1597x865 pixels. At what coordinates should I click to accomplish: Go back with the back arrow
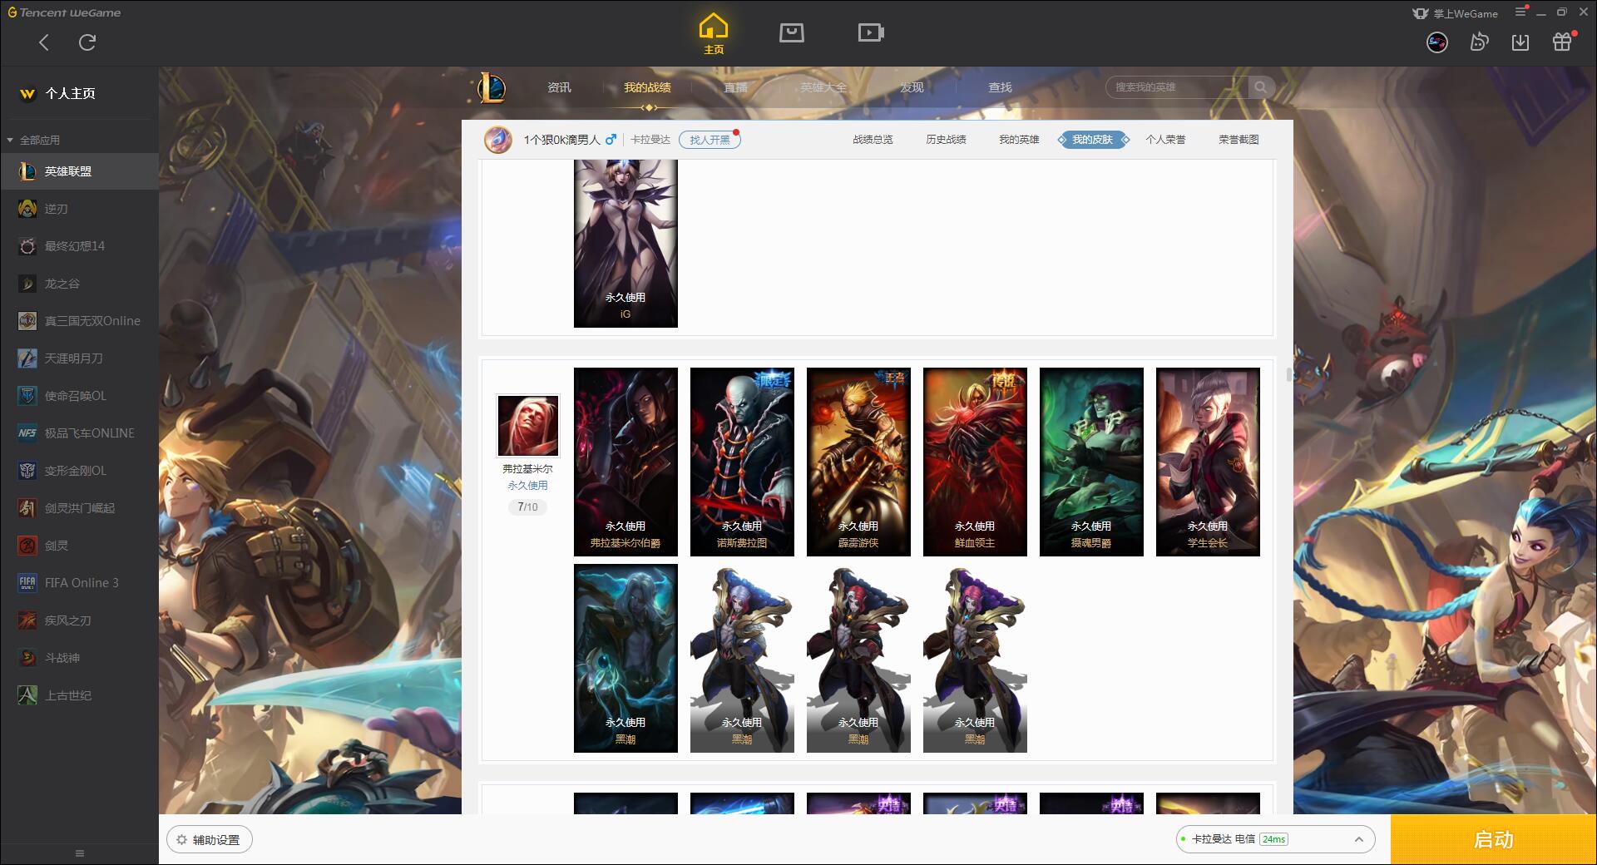(x=44, y=42)
